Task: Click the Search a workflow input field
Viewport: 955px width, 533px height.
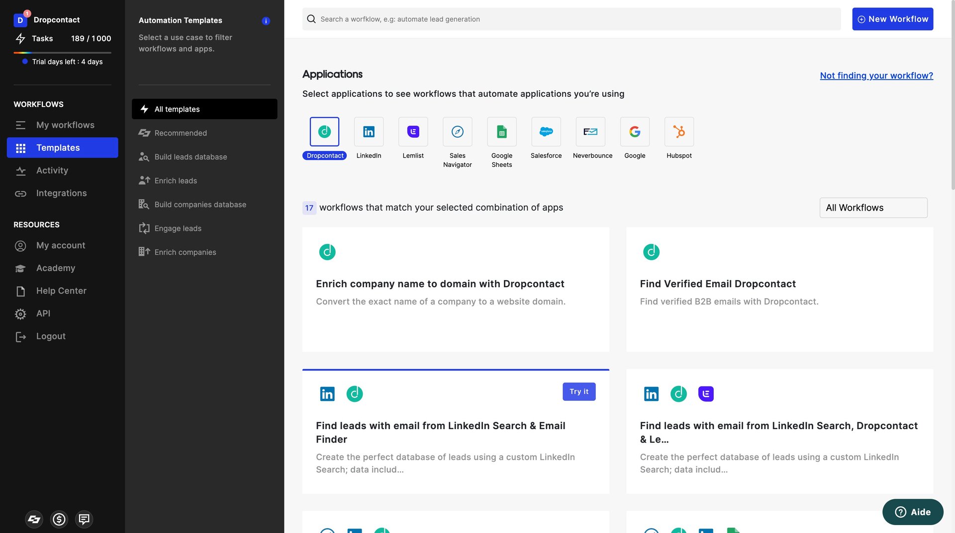Action: [572, 19]
